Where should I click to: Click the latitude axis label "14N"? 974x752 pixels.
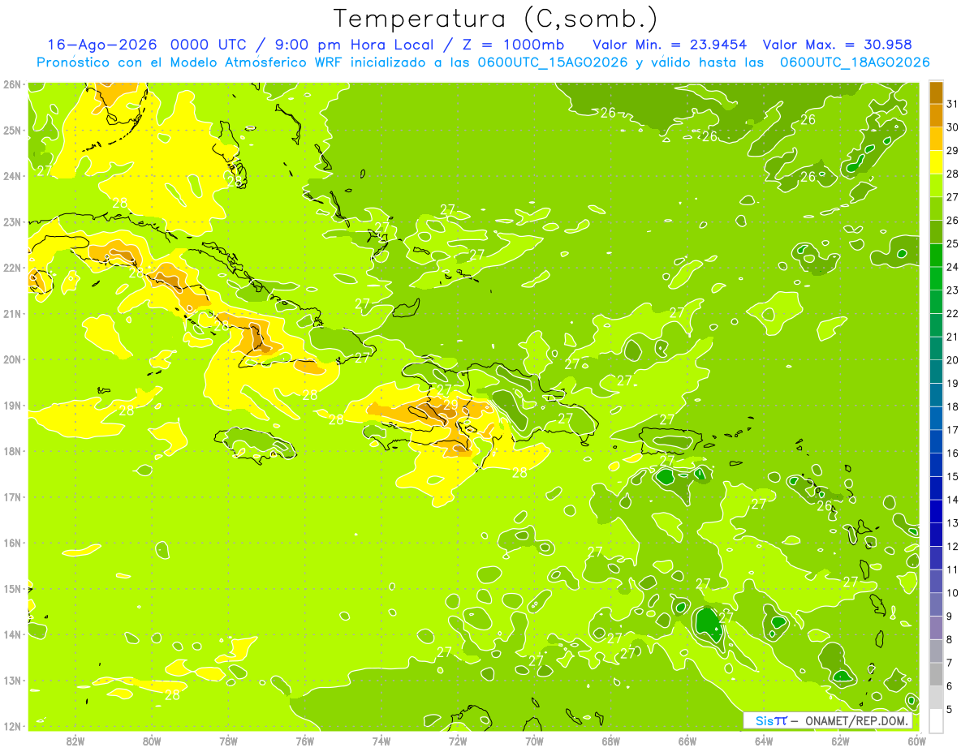pos(12,634)
